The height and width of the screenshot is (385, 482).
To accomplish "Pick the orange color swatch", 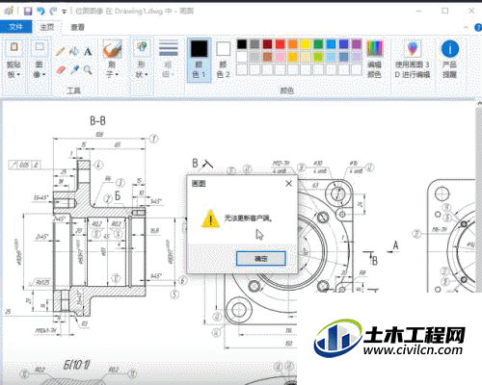I will (x=293, y=44).
